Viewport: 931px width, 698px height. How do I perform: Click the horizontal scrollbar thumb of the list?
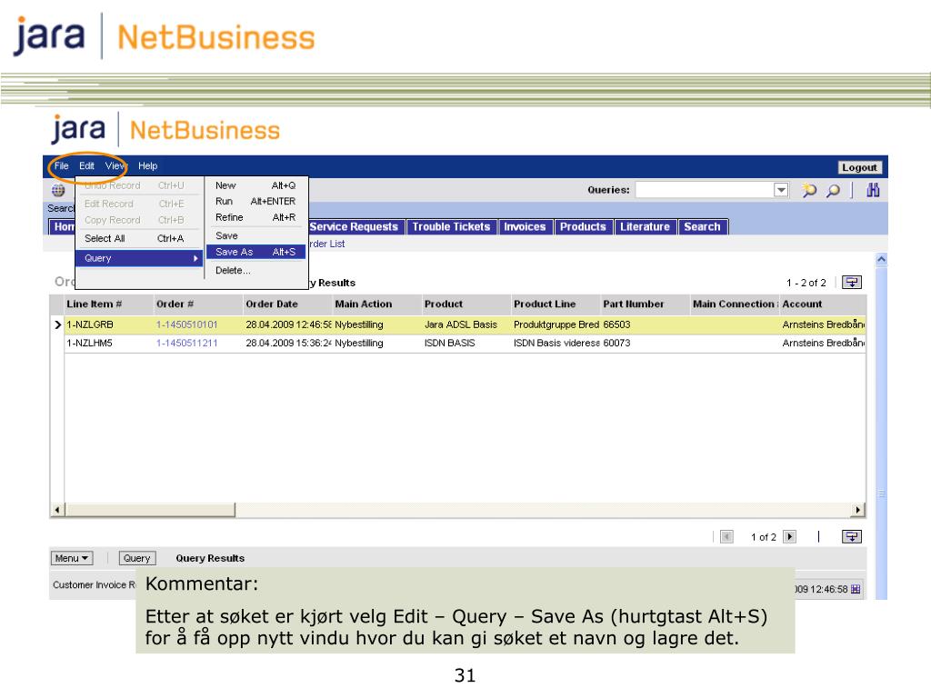pyautogui.click(x=151, y=509)
